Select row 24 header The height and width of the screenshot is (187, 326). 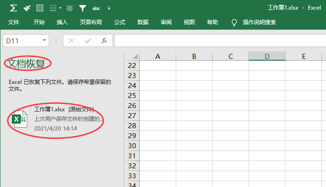pyautogui.click(x=132, y=85)
